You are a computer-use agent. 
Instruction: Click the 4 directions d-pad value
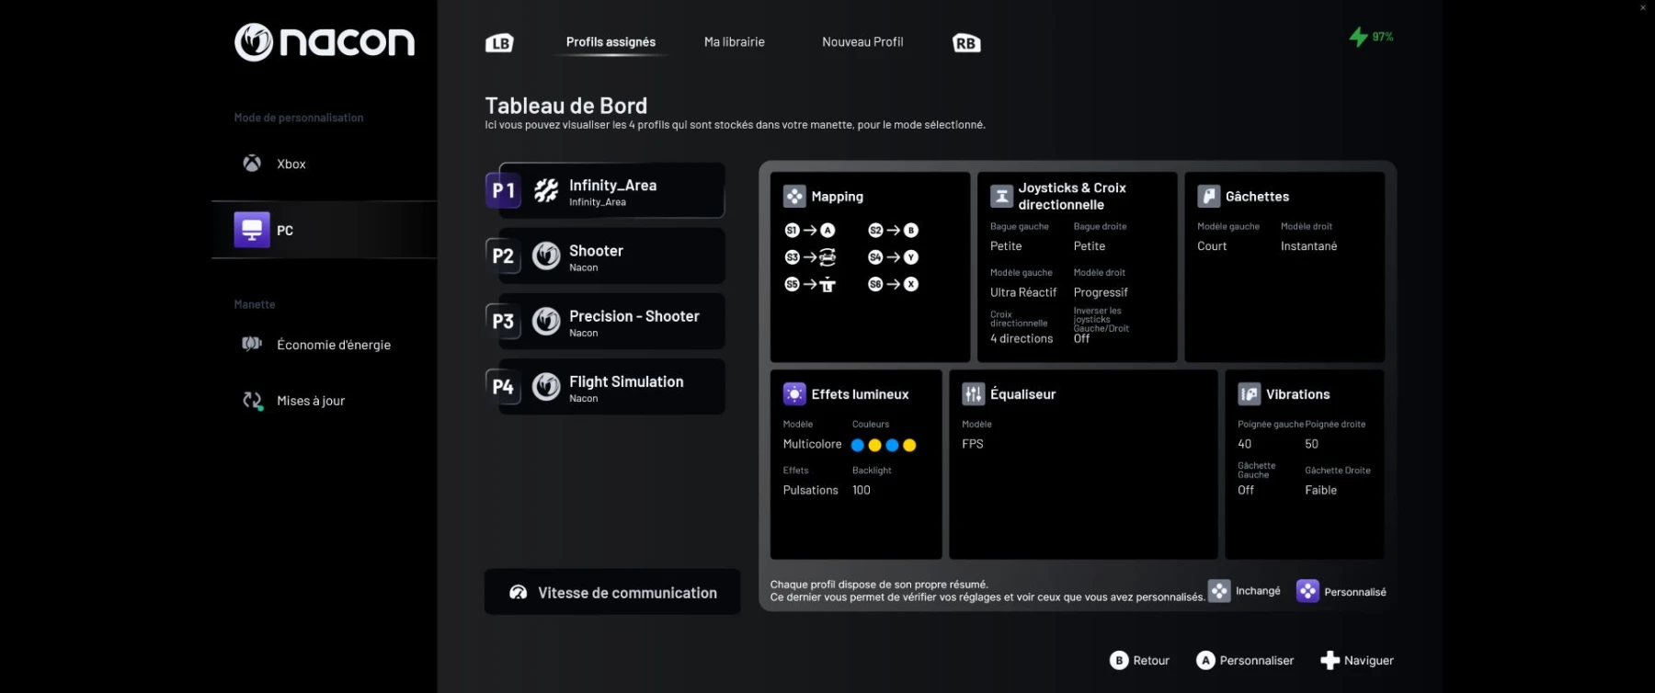coord(1022,338)
